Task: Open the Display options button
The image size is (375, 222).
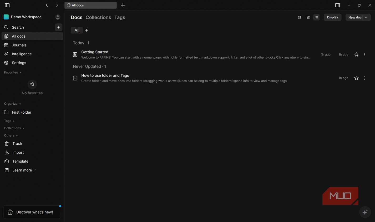Action: tap(332, 17)
